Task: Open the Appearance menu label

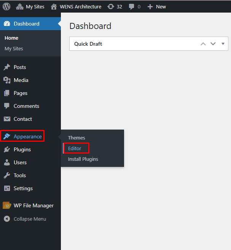Action: pyautogui.click(x=28, y=136)
